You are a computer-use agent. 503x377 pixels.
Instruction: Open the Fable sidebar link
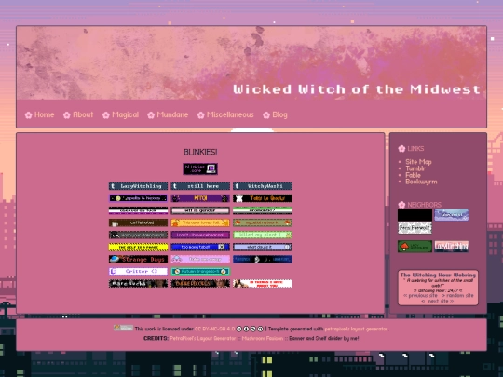click(413, 175)
